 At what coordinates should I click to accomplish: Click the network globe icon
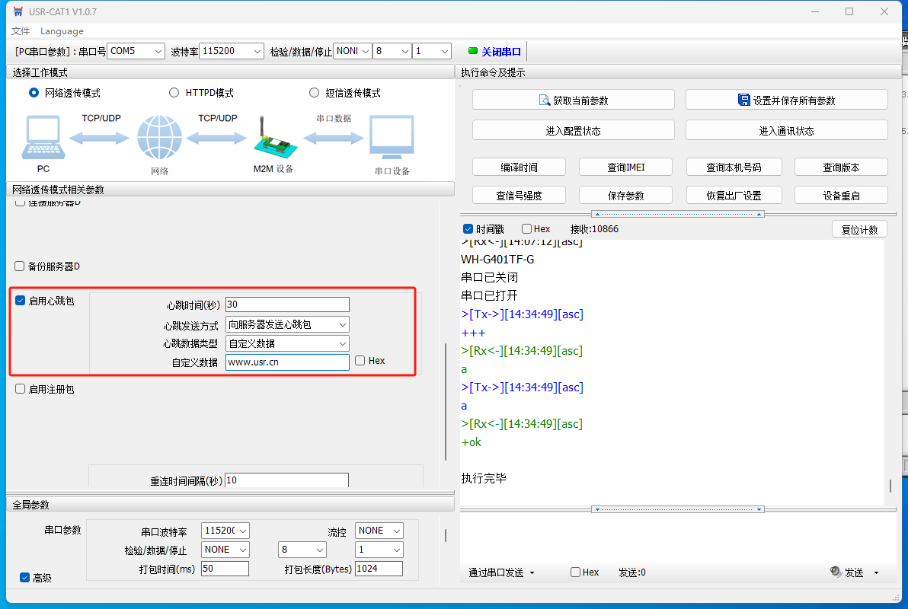(x=159, y=139)
